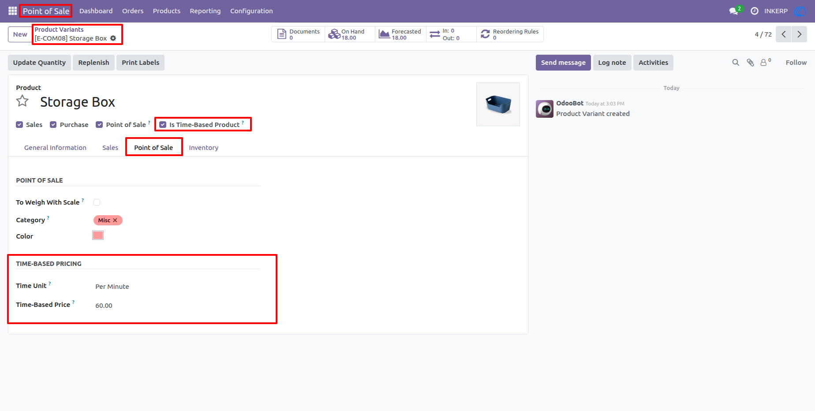The image size is (815, 411).
Task: Open the Forecasted quantity report
Action: (x=400, y=34)
